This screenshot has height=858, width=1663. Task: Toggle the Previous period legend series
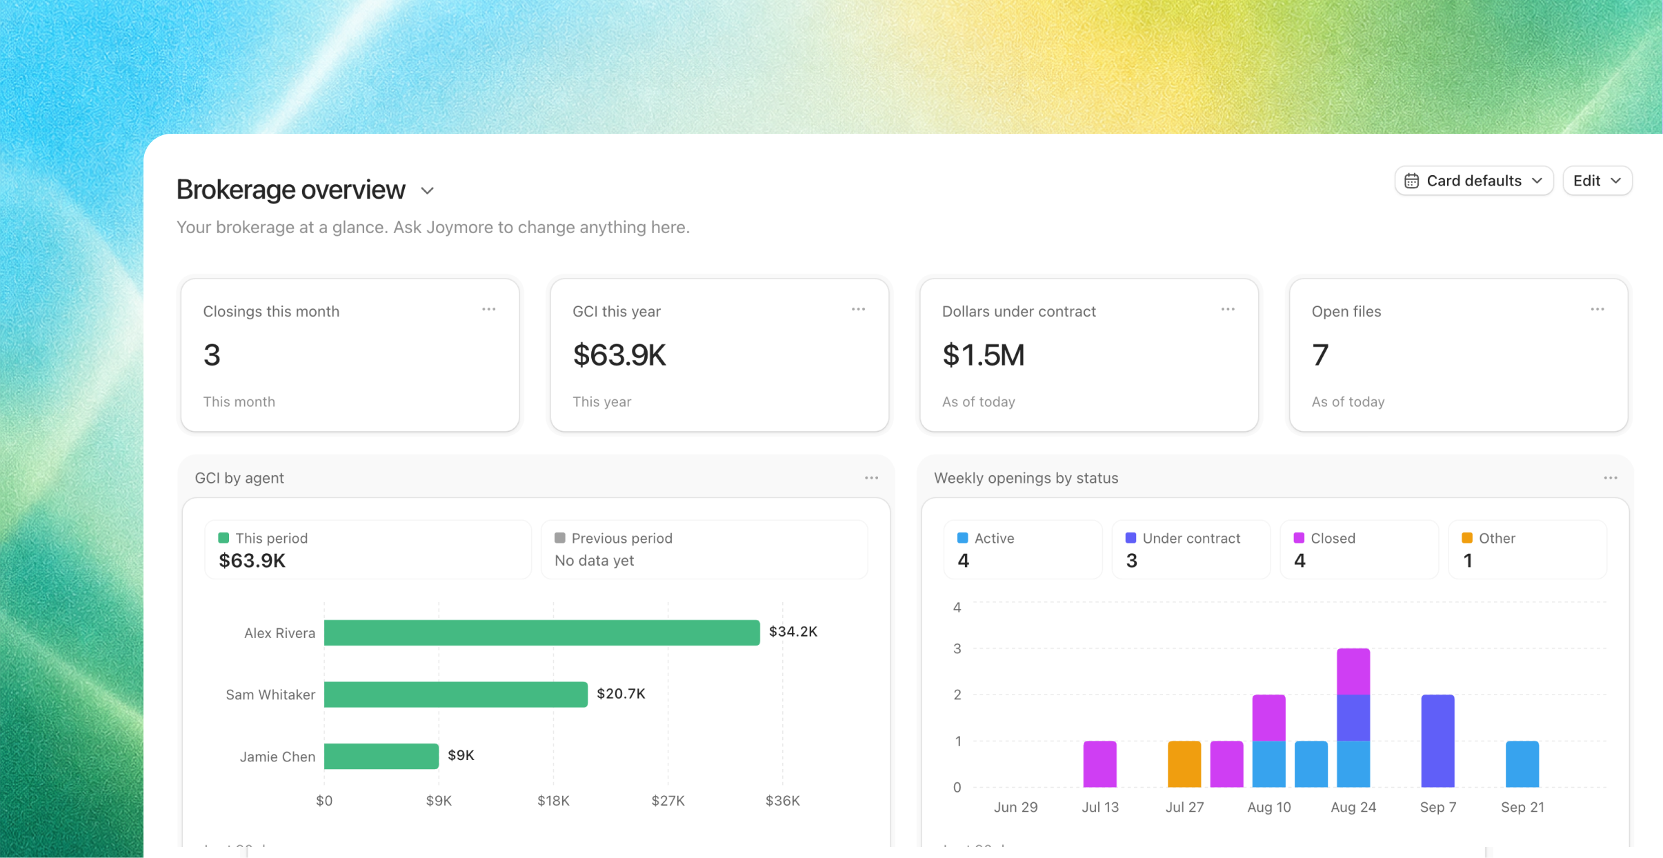[704, 550]
